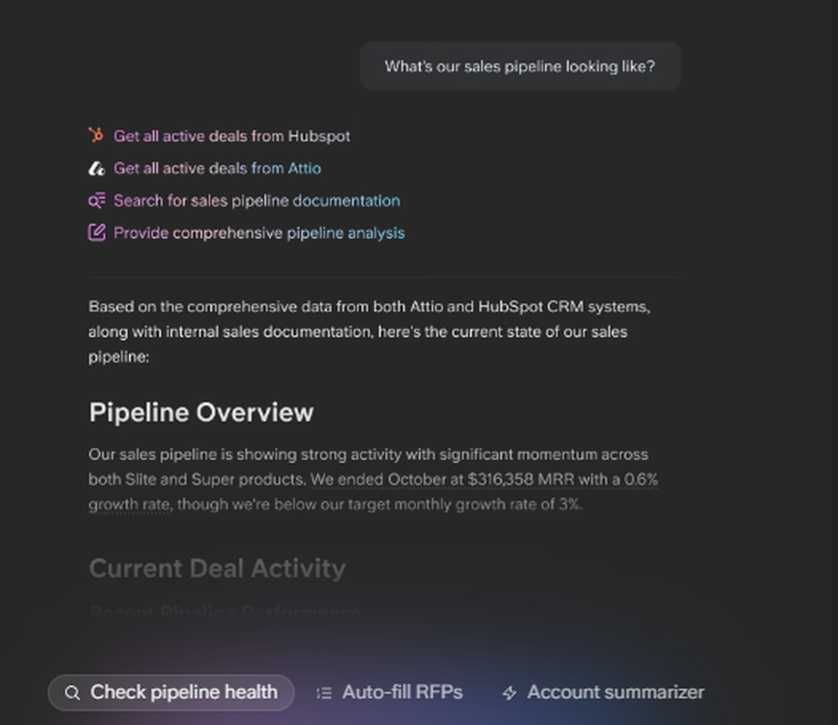Viewport: 838px width, 725px height.
Task: Expand "Search for sales pipeline documentation" step
Action: (x=256, y=201)
